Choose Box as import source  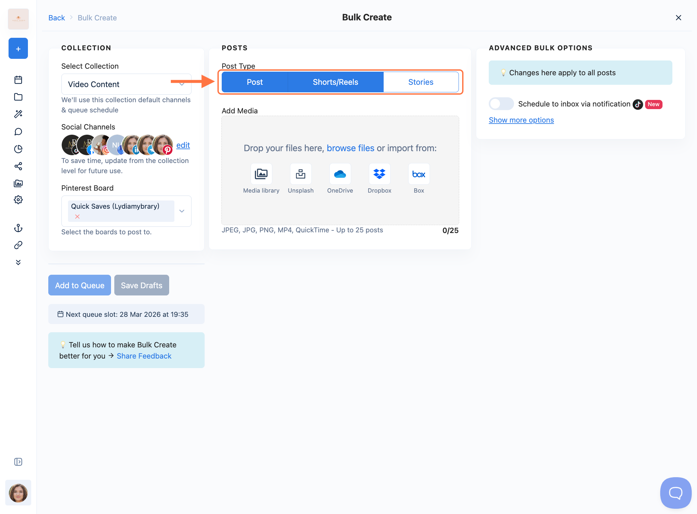pos(419,174)
